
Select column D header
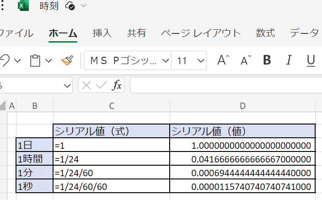tap(242, 106)
